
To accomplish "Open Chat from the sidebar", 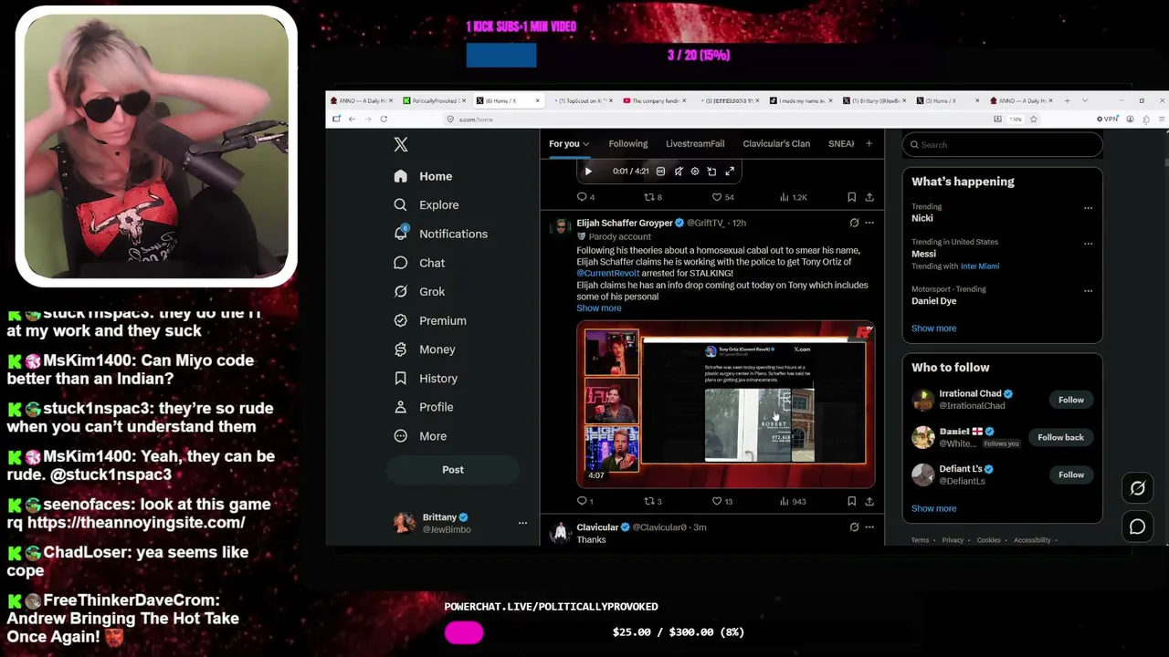I will tap(419, 263).
